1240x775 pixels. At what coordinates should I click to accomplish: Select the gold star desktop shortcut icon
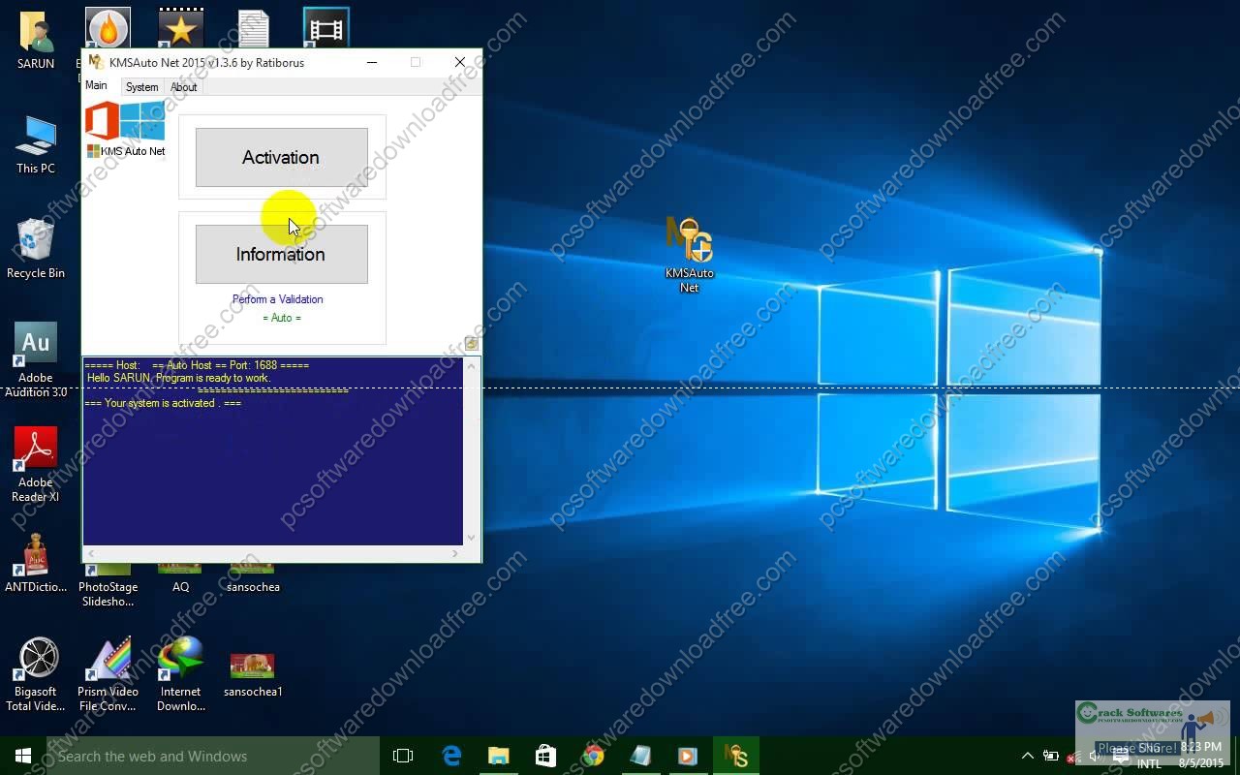[x=180, y=29]
